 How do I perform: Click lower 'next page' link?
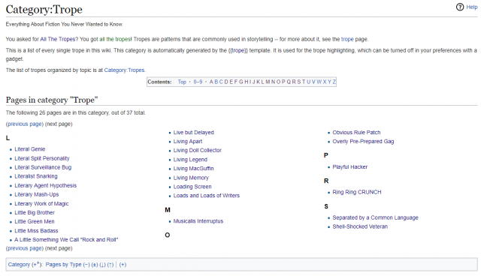[59, 248]
